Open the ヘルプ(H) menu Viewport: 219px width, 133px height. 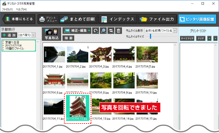[x=21, y=9]
